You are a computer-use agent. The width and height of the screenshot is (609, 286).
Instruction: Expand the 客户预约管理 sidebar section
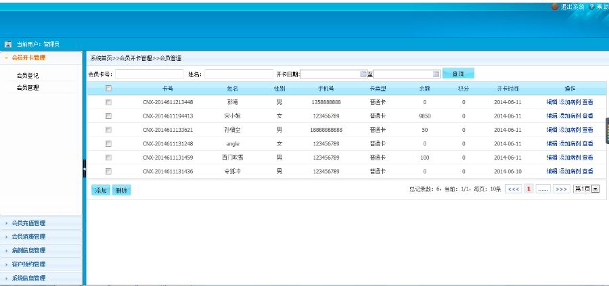(x=41, y=264)
